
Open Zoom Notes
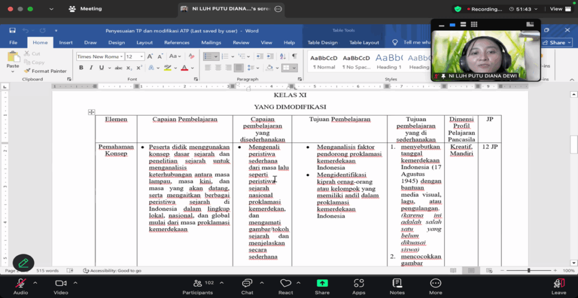tap(397, 287)
